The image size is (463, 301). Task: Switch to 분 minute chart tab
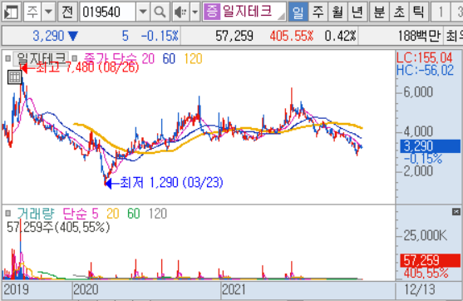click(x=379, y=12)
